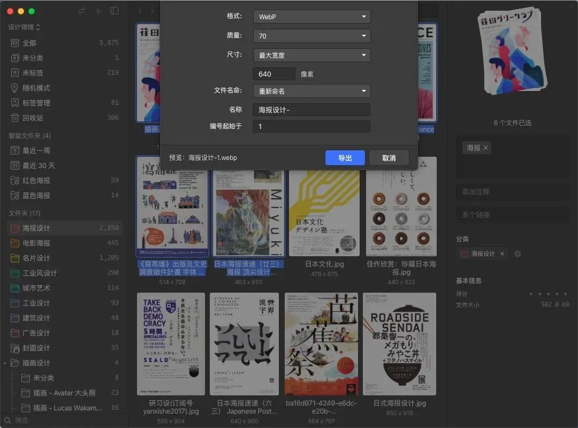Select the 日本文化.jpg thumbnail
Screen dimensions: 578x428
click(x=324, y=213)
